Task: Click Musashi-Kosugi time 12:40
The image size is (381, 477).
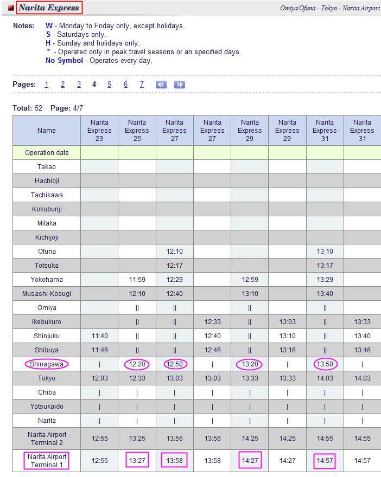Action: tap(175, 294)
